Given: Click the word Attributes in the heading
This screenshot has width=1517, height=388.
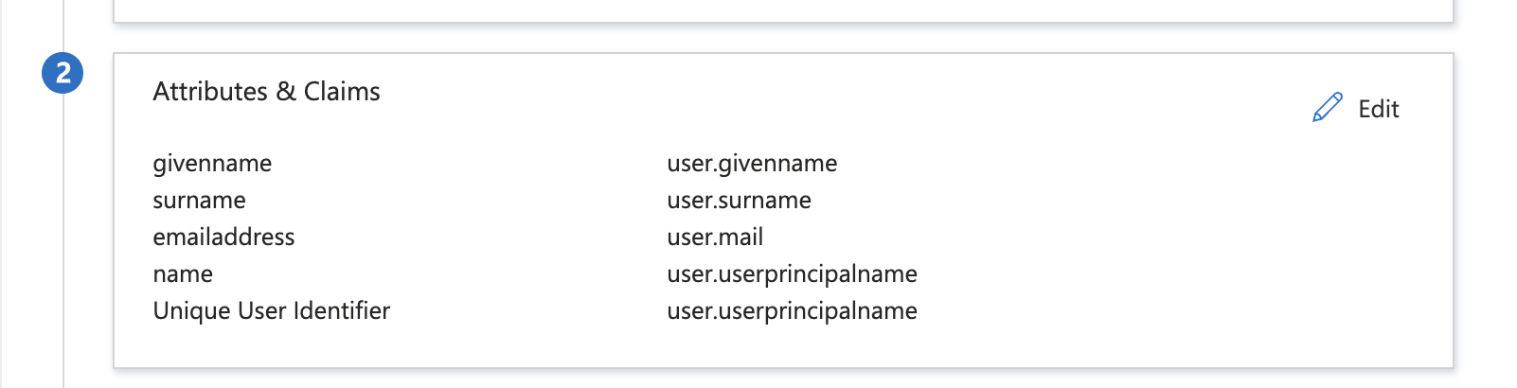Looking at the screenshot, I should [x=210, y=91].
